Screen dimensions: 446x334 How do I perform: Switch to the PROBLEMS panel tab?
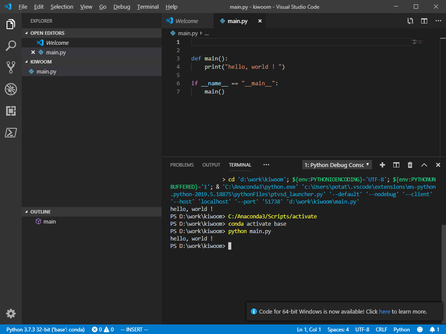click(182, 165)
